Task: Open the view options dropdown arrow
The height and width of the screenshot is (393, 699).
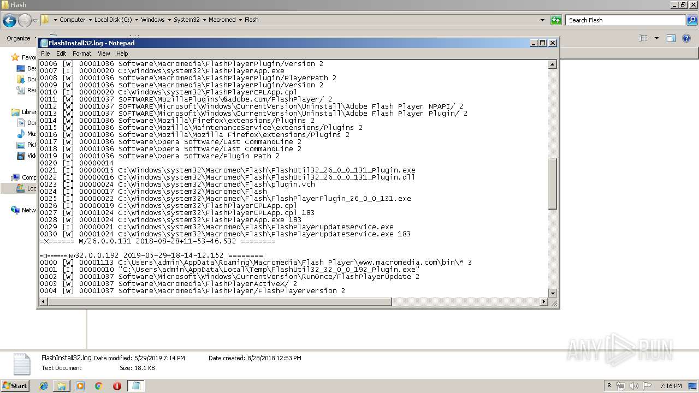Action: [656, 38]
